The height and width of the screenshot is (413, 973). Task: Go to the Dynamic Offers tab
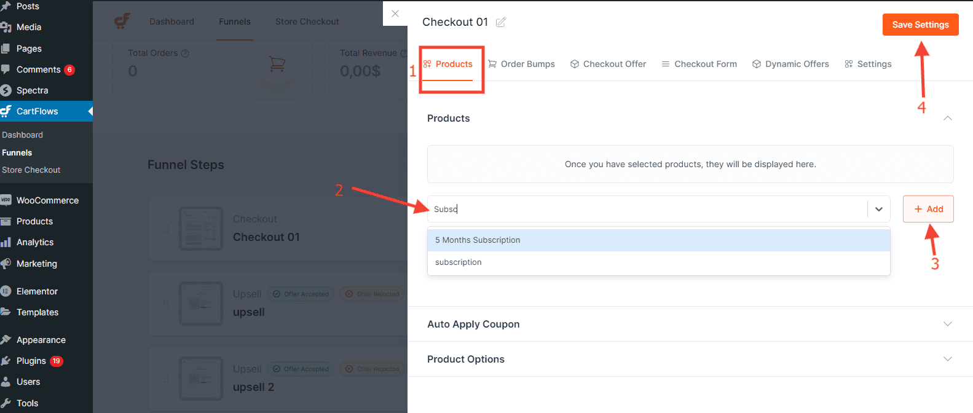pyautogui.click(x=790, y=64)
